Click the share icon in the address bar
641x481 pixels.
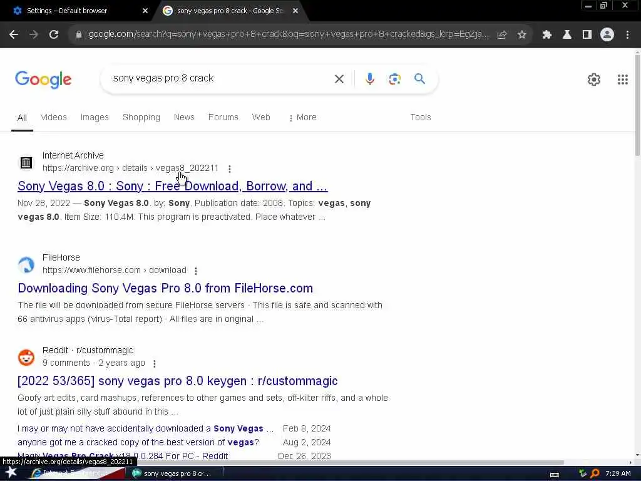click(502, 35)
